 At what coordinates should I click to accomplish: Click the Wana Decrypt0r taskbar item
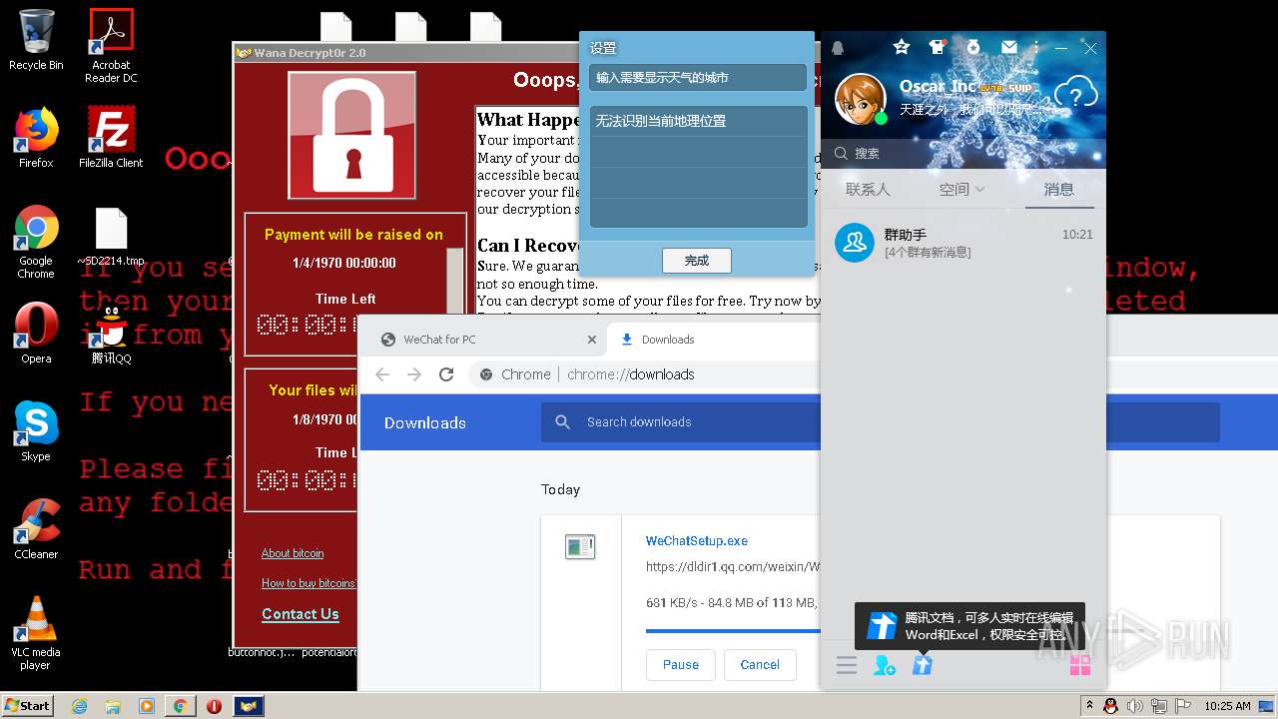click(249, 706)
